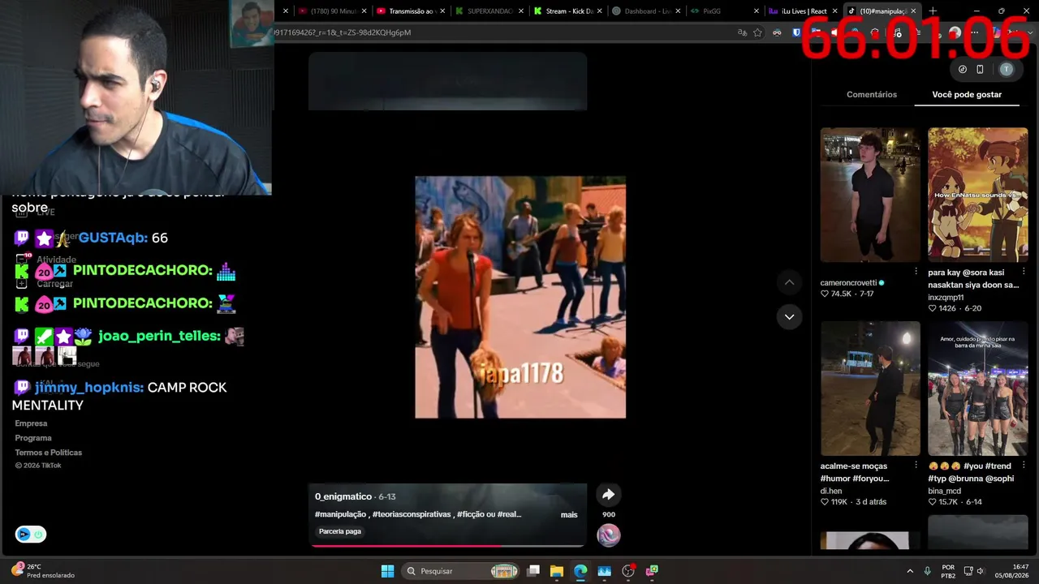Open the inxzqmp11 username link
Image resolution: width=1039 pixels, height=584 pixels.
click(946, 298)
